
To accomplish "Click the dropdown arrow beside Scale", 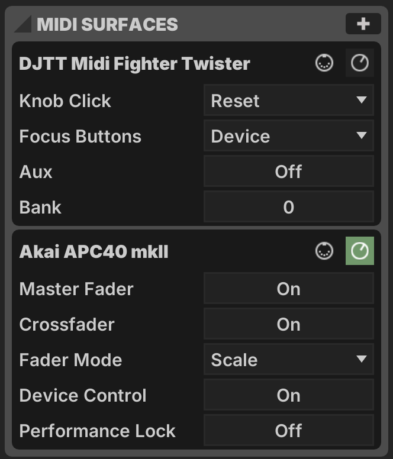I will (x=362, y=359).
